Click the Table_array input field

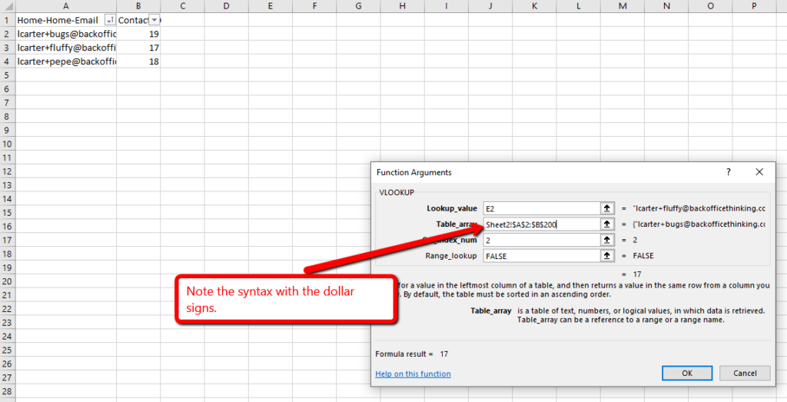(541, 224)
